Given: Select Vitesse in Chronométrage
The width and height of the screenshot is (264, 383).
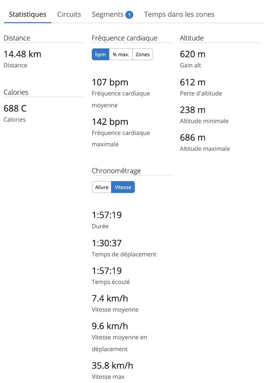Looking at the screenshot, I should [123, 187].
